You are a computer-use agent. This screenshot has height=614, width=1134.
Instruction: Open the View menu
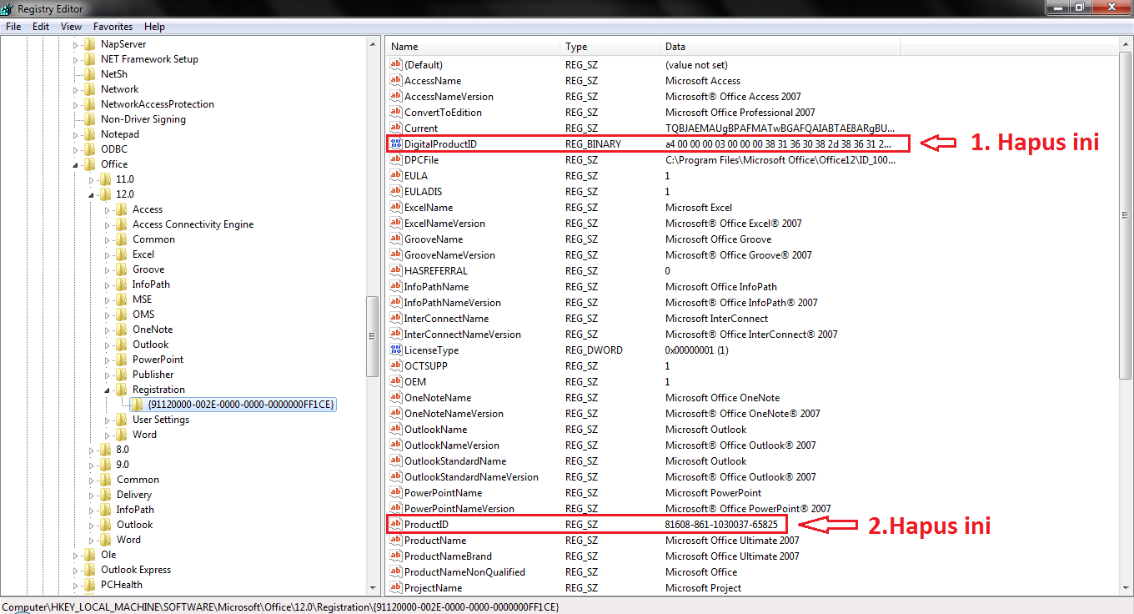pos(71,27)
